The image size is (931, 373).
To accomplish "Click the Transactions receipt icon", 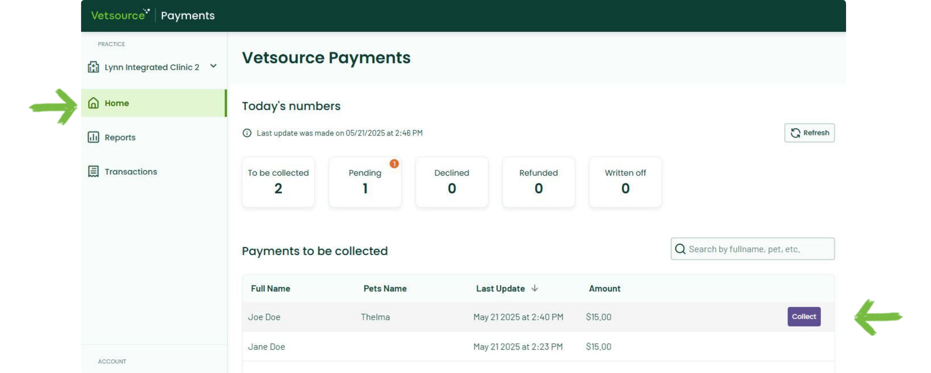I will pyautogui.click(x=93, y=172).
